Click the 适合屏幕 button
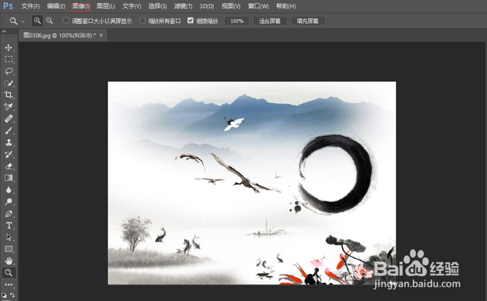487x301 pixels. tap(270, 21)
